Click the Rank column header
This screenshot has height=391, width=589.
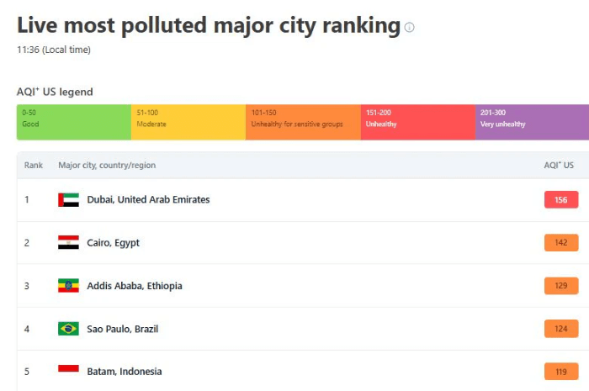33,166
